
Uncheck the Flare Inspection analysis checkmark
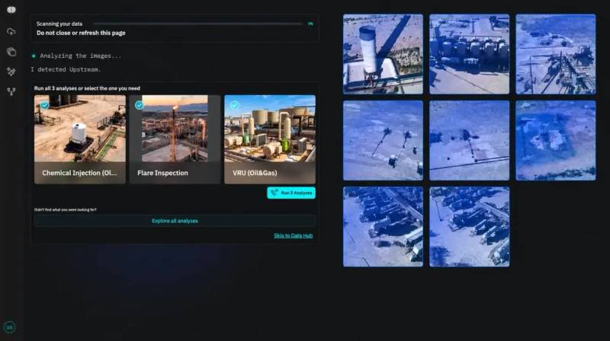(140, 105)
